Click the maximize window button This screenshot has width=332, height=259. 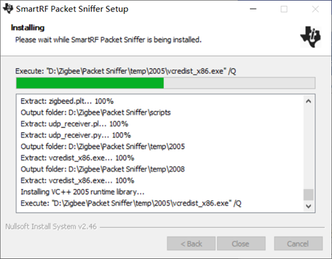click(x=284, y=9)
